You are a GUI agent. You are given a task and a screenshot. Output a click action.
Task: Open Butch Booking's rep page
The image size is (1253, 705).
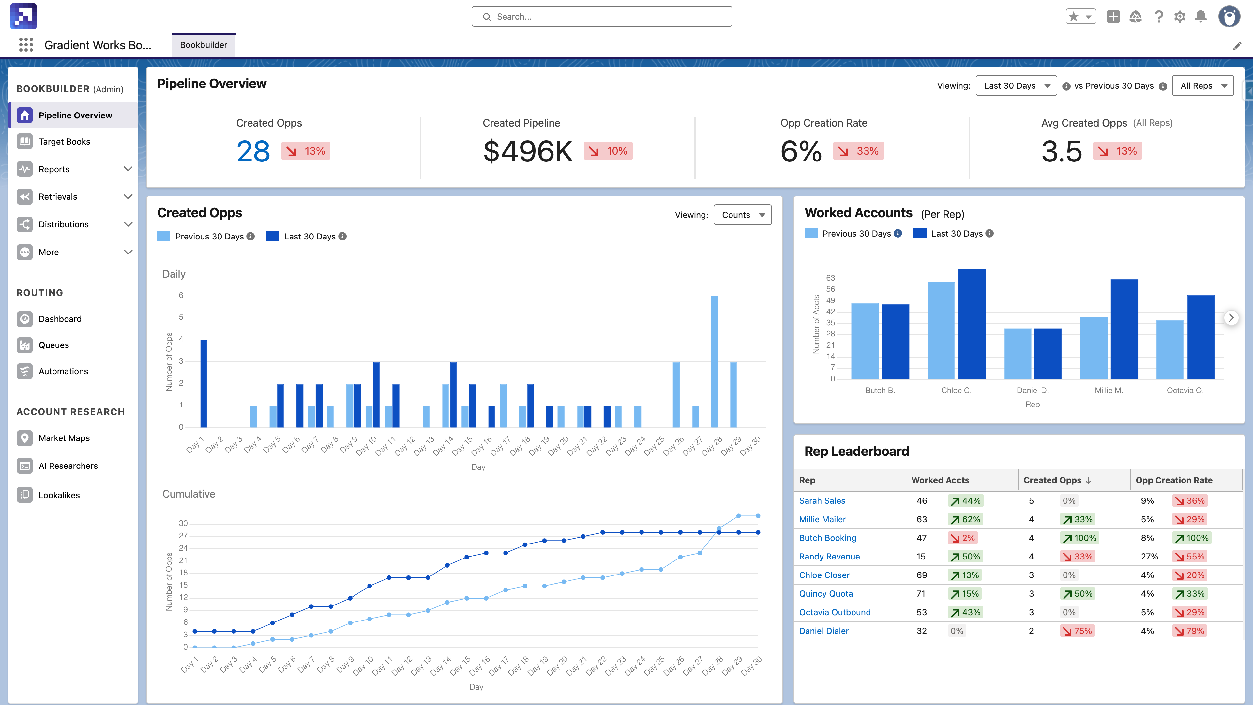pos(827,538)
